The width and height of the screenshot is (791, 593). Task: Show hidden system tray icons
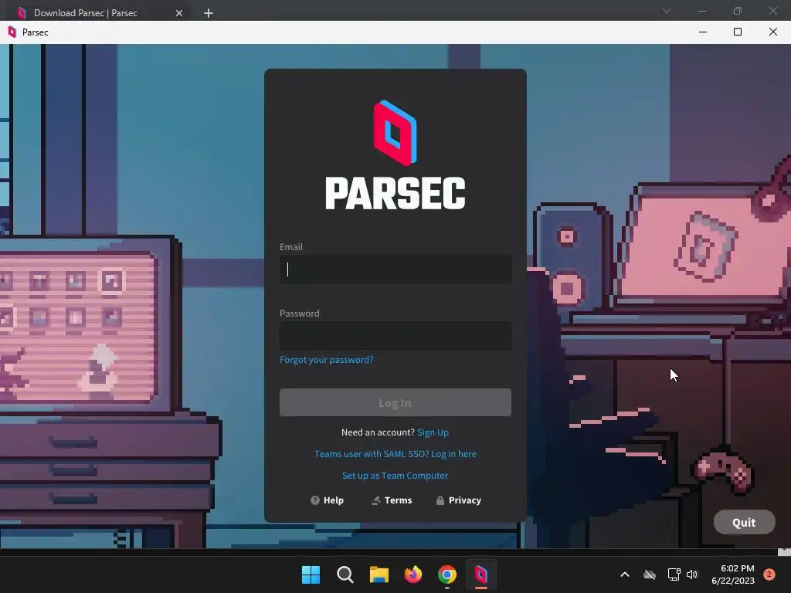click(x=624, y=574)
